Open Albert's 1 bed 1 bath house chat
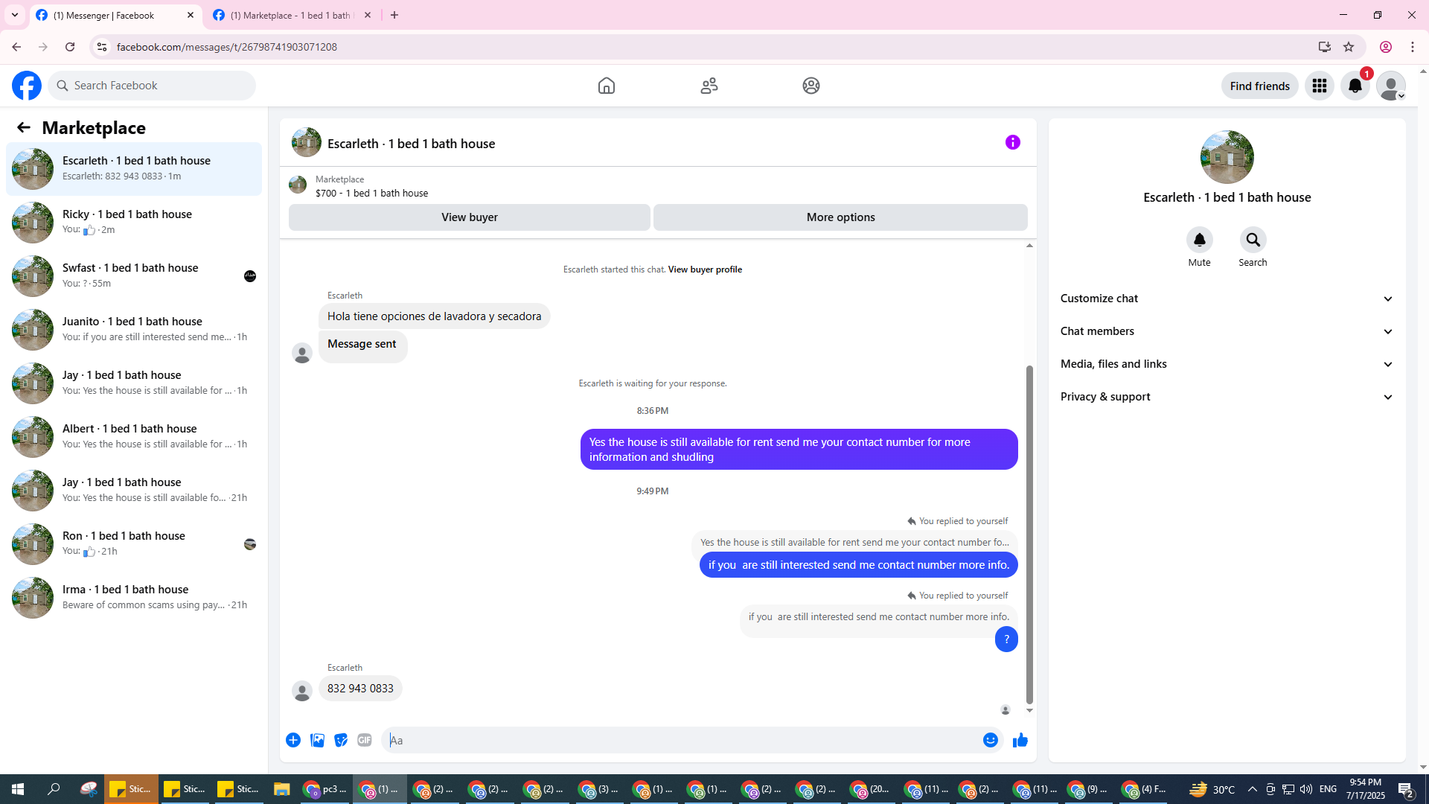This screenshot has height=804, width=1429. point(134,437)
